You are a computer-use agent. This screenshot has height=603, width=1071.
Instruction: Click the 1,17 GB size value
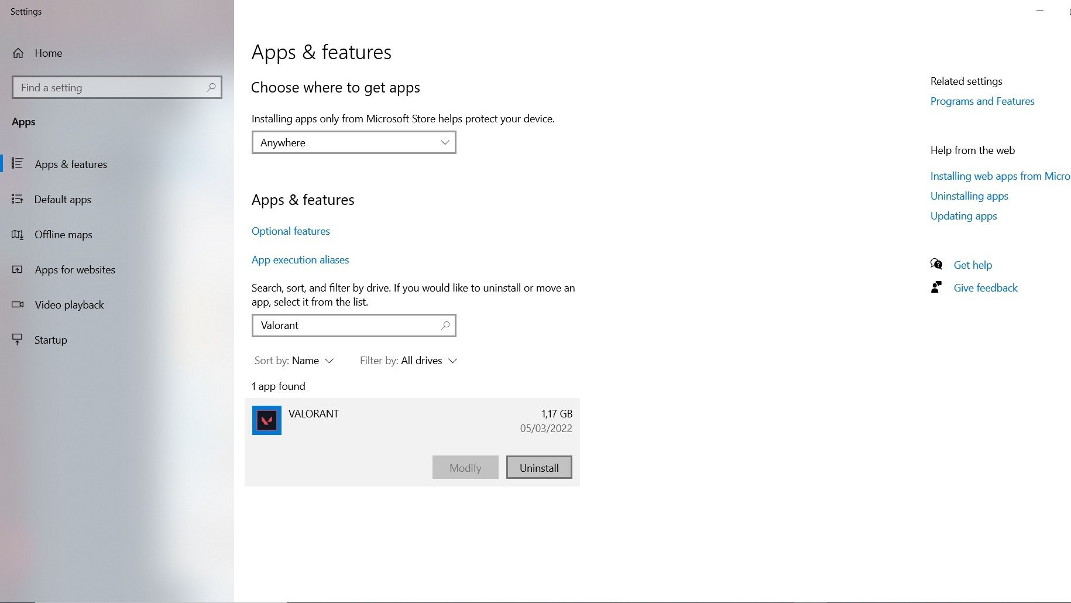(x=557, y=414)
